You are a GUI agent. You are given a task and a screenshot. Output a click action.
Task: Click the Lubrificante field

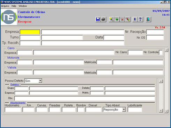(x=135, y=110)
